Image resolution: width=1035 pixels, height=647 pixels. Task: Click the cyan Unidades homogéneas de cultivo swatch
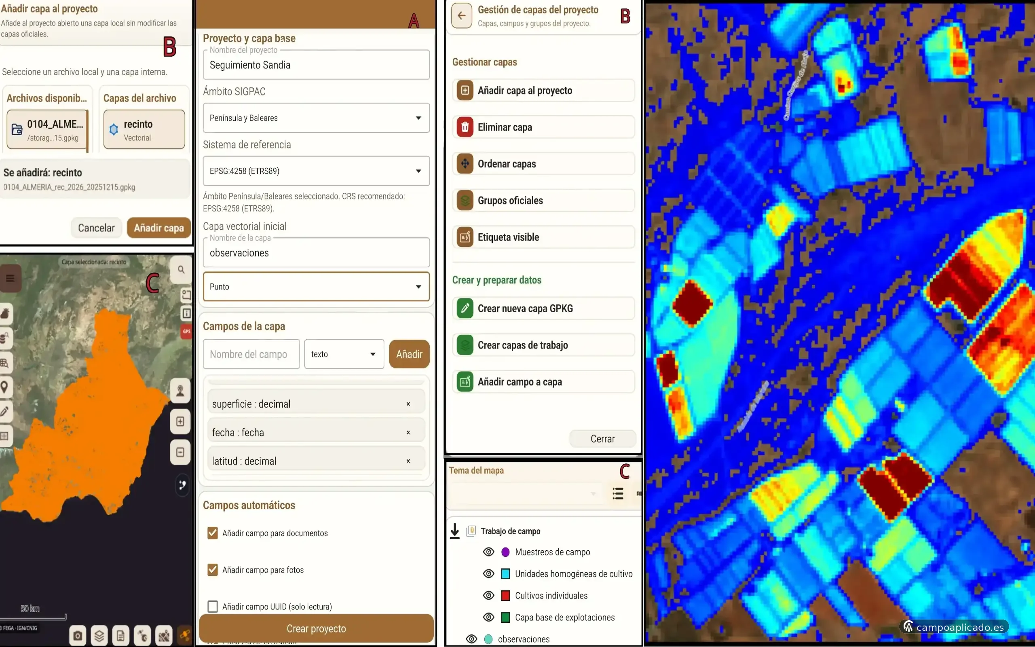tap(505, 574)
